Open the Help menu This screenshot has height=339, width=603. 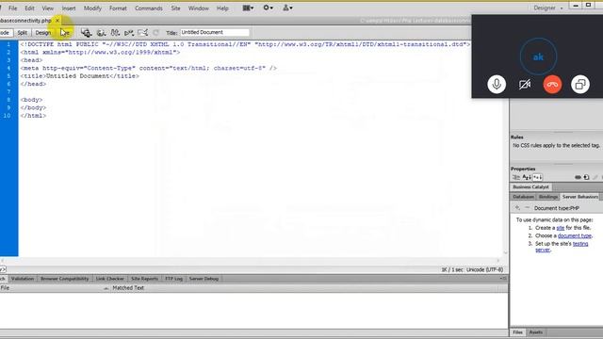(x=222, y=8)
